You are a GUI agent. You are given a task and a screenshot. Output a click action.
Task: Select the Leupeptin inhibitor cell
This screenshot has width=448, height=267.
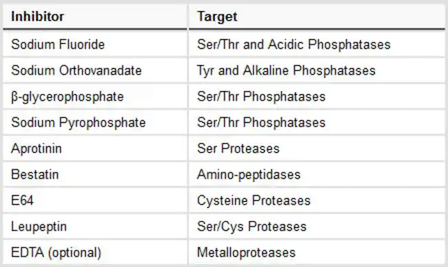(95, 226)
